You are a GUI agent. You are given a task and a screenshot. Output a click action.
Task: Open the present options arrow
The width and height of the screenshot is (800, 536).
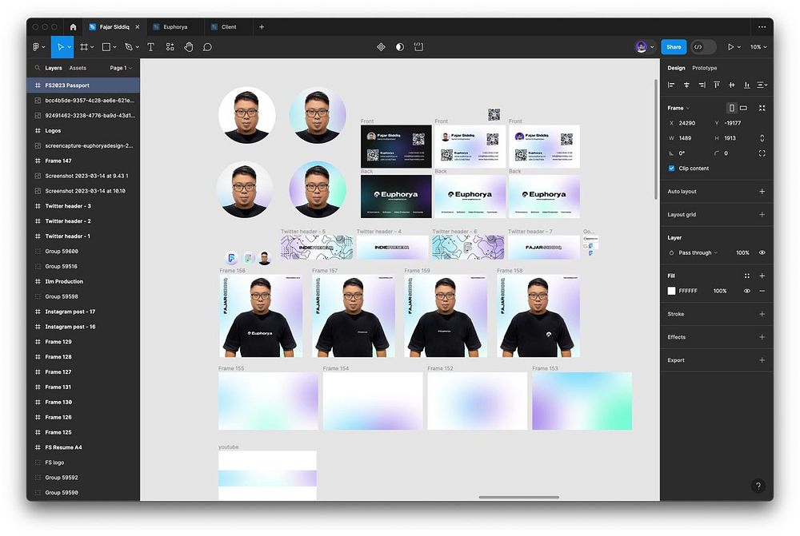[739, 47]
